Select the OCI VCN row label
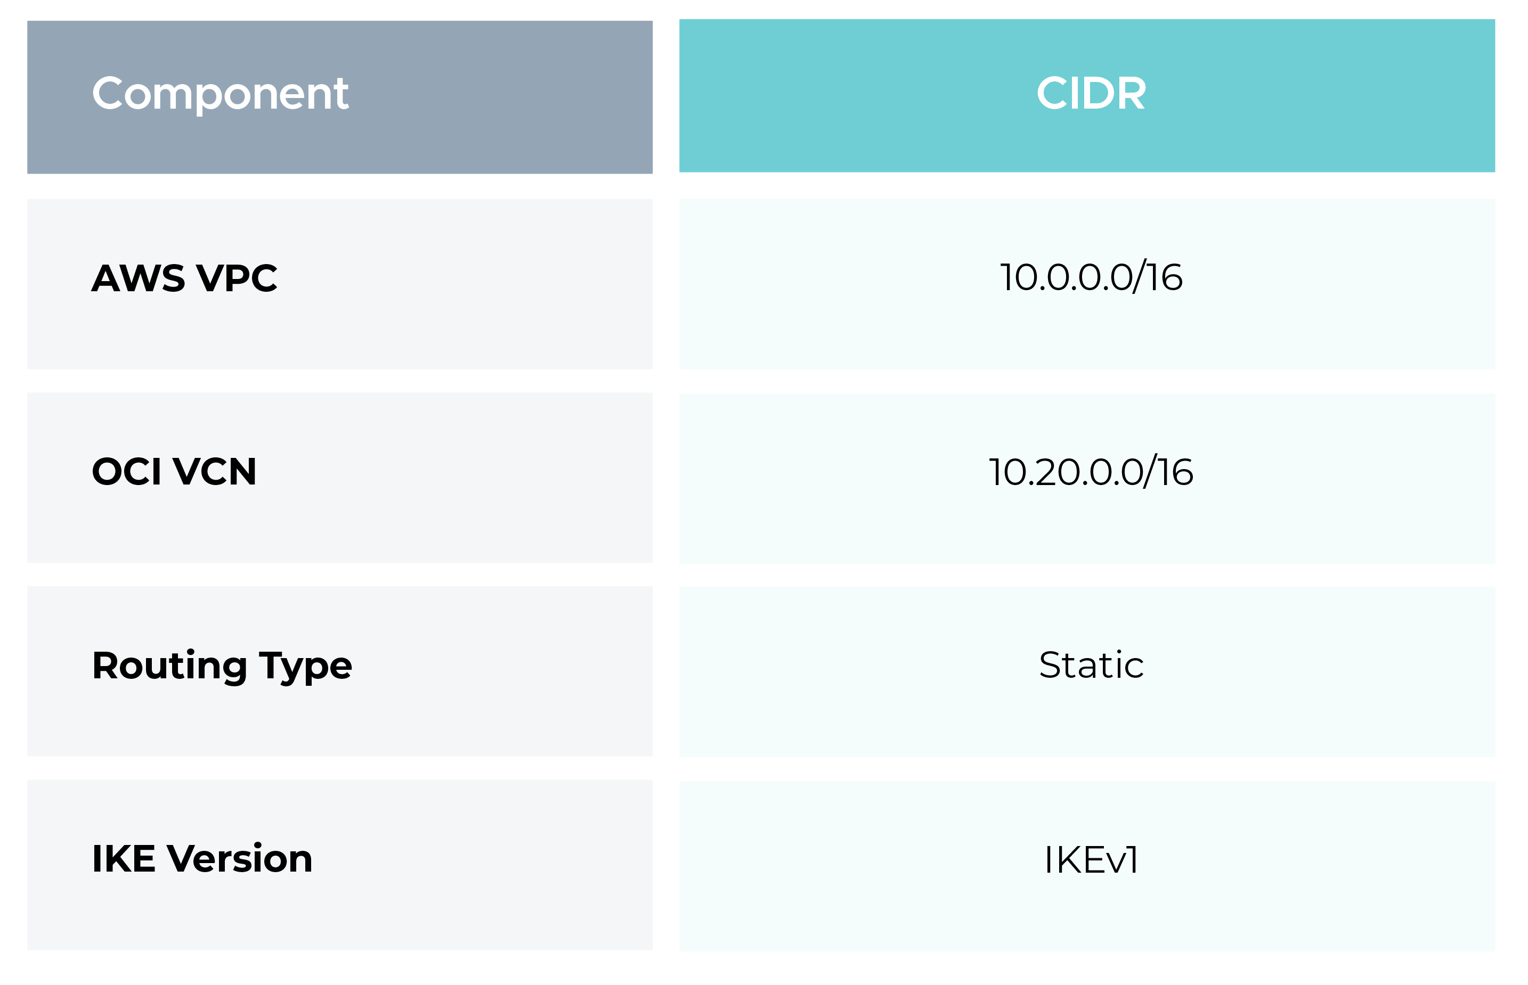1528x985 pixels. click(339, 477)
